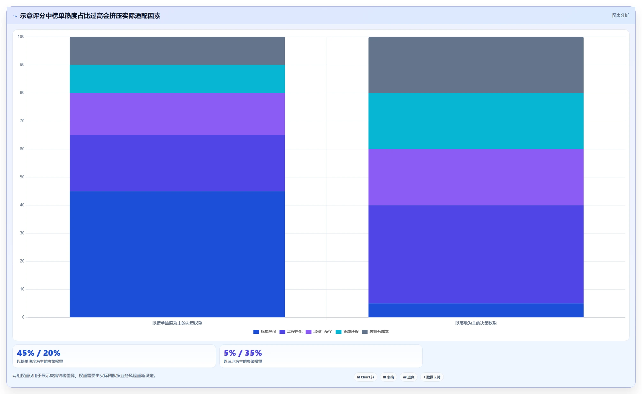
Task: Toggle the 总拥有成本 legend item
Action: click(375, 332)
